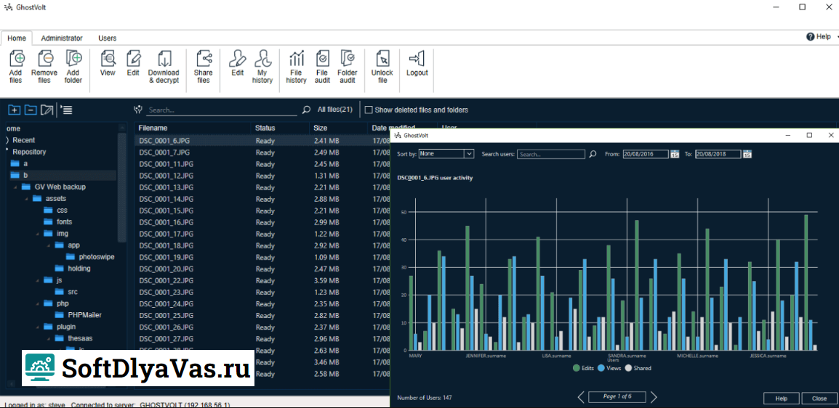Switch to the Administrator tab
839x408 pixels.
coord(62,38)
